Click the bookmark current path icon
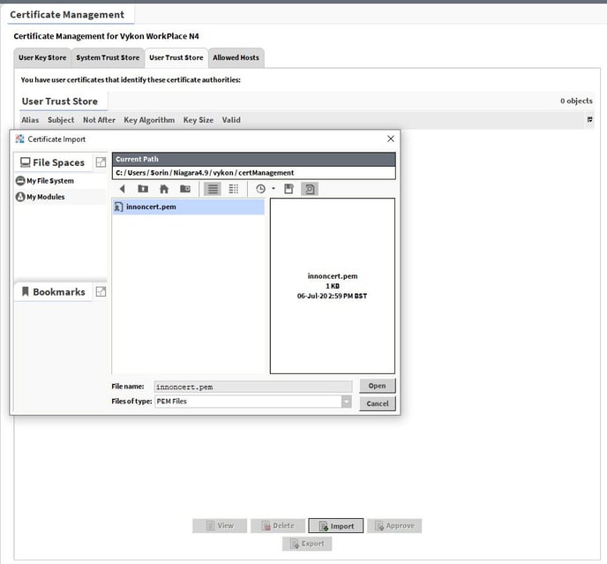This screenshot has width=607, height=564. pos(289,189)
